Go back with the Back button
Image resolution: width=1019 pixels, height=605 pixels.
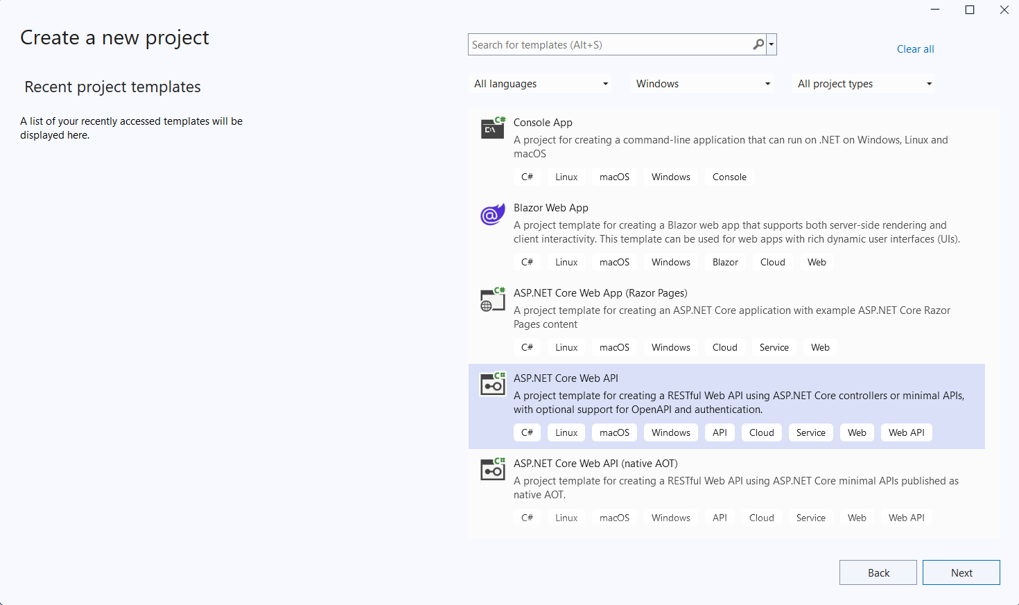pyautogui.click(x=878, y=572)
